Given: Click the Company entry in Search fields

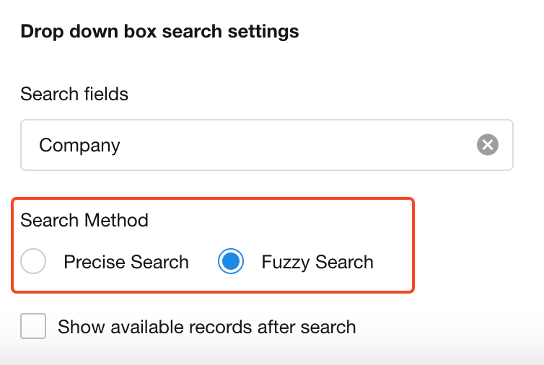Looking at the screenshot, I should point(79,145).
